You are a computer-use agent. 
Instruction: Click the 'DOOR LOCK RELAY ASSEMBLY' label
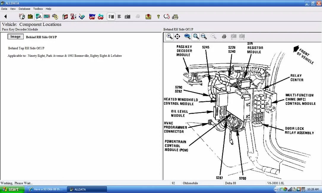[x=299, y=131]
